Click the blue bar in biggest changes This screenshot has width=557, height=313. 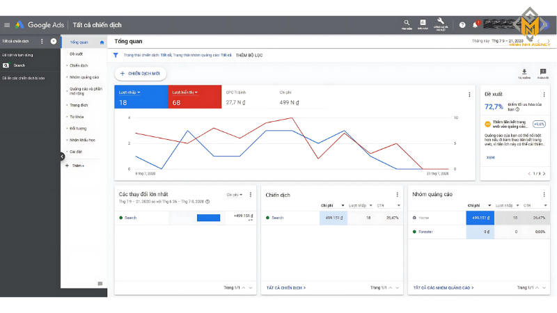pyautogui.click(x=208, y=218)
